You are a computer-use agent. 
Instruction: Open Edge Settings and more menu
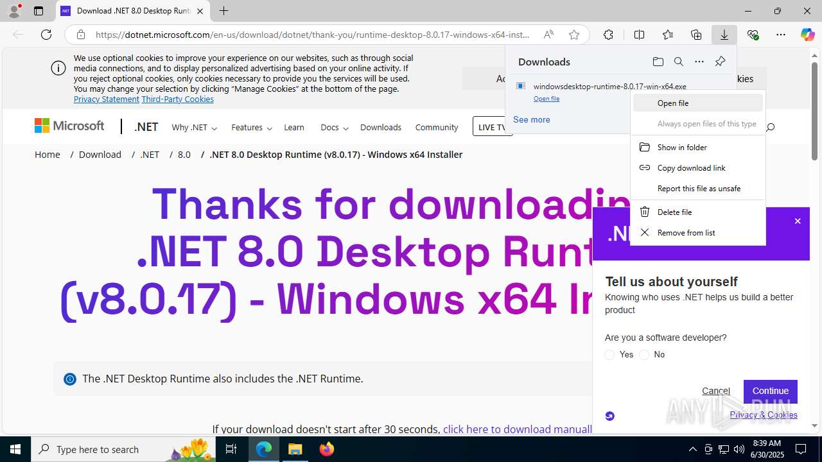click(781, 35)
